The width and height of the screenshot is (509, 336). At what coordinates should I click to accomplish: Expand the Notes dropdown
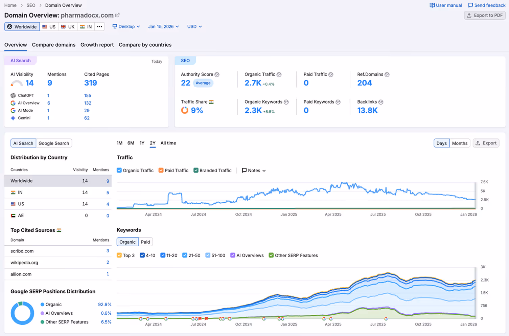coord(254,171)
